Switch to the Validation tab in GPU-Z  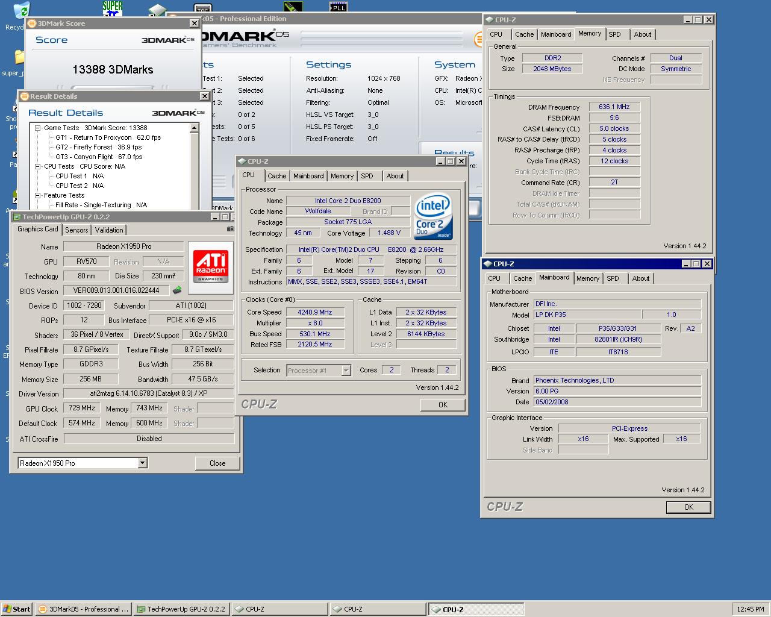pos(109,230)
